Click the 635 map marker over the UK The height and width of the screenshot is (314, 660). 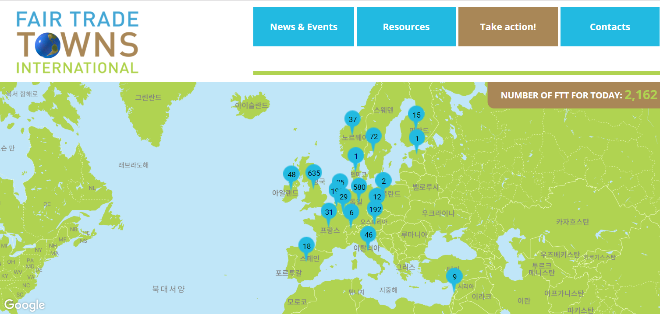314,173
